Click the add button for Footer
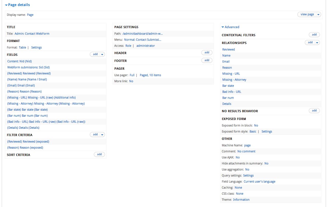 click(207, 60)
